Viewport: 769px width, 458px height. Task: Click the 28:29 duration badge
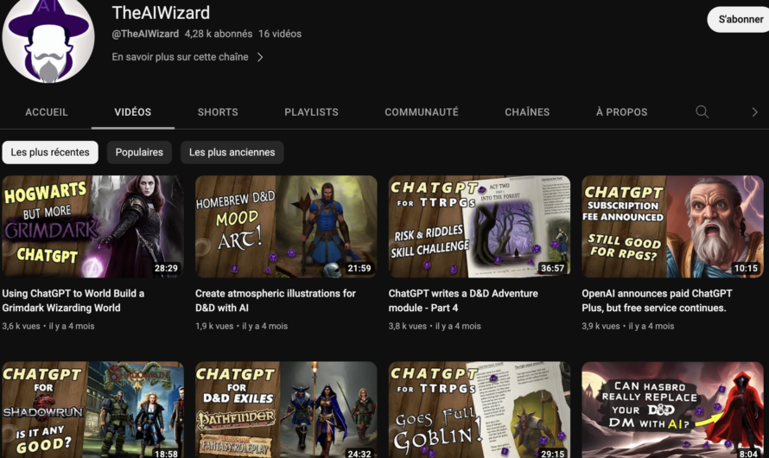pos(166,268)
